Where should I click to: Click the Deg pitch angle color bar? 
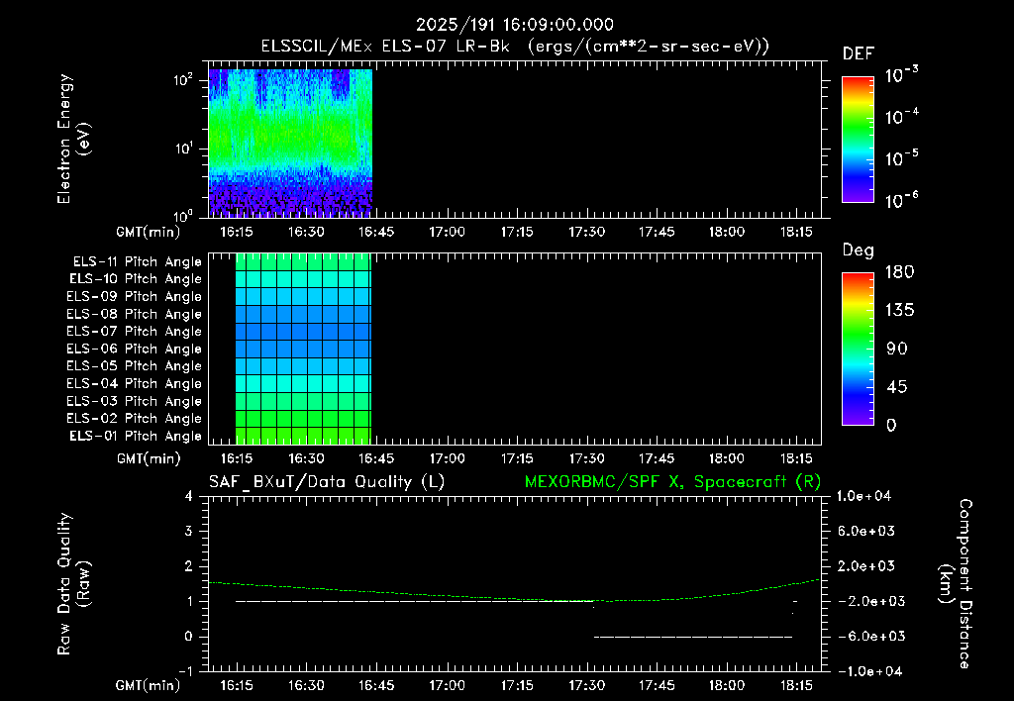[858, 349]
